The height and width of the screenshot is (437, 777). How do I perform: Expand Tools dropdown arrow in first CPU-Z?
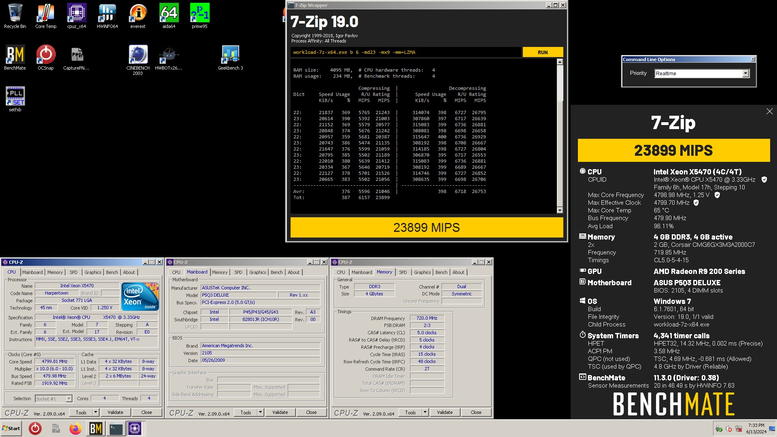pyautogui.click(x=96, y=412)
